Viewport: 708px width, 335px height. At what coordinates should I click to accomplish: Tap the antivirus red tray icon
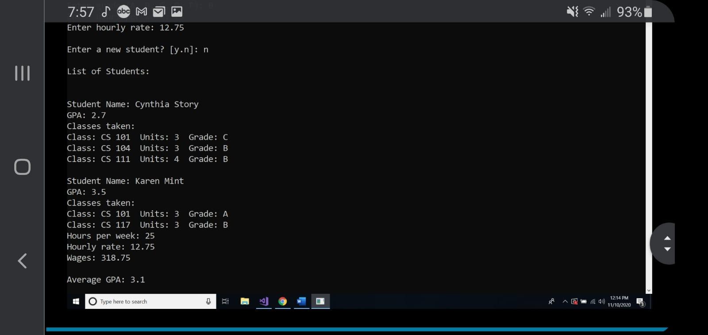pyautogui.click(x=574, y=301)
